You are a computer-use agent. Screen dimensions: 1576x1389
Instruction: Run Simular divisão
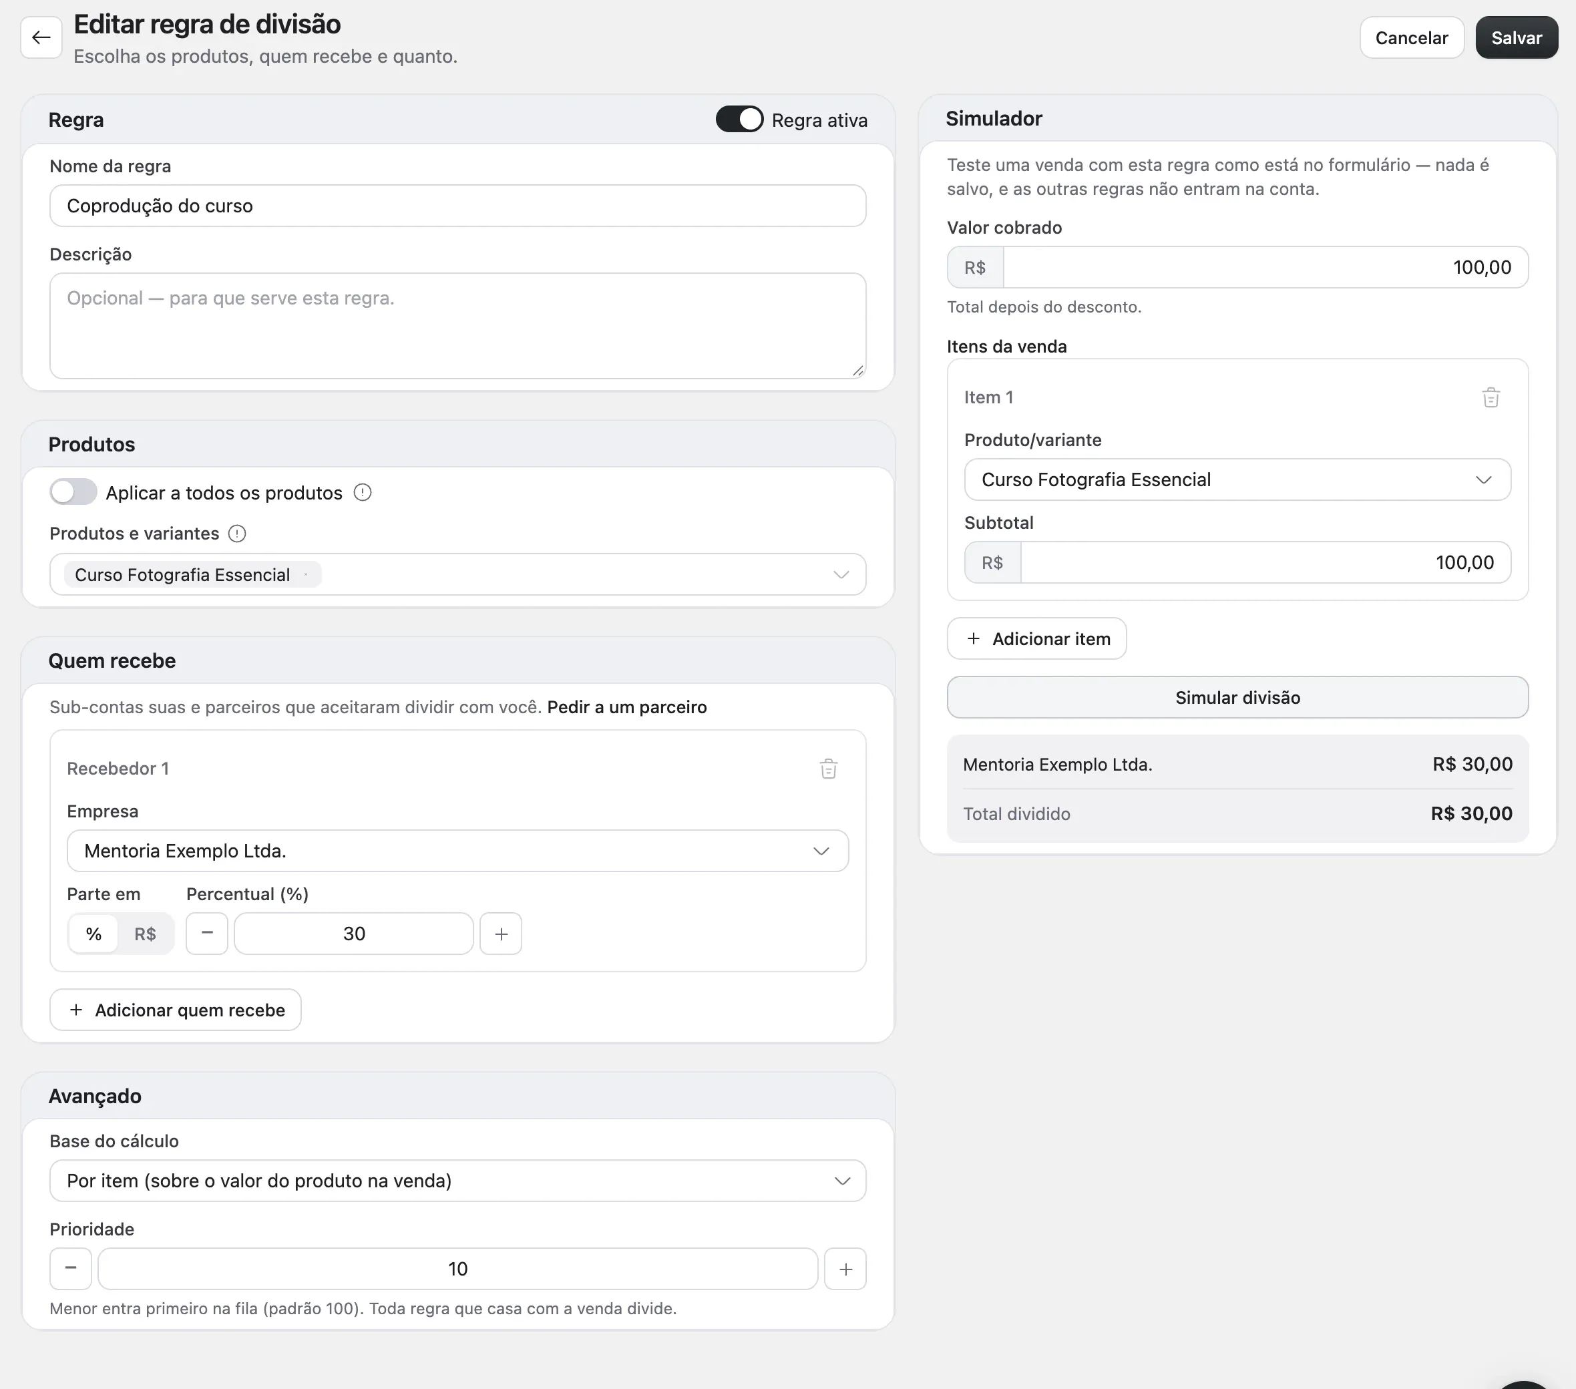point(1237,697)
